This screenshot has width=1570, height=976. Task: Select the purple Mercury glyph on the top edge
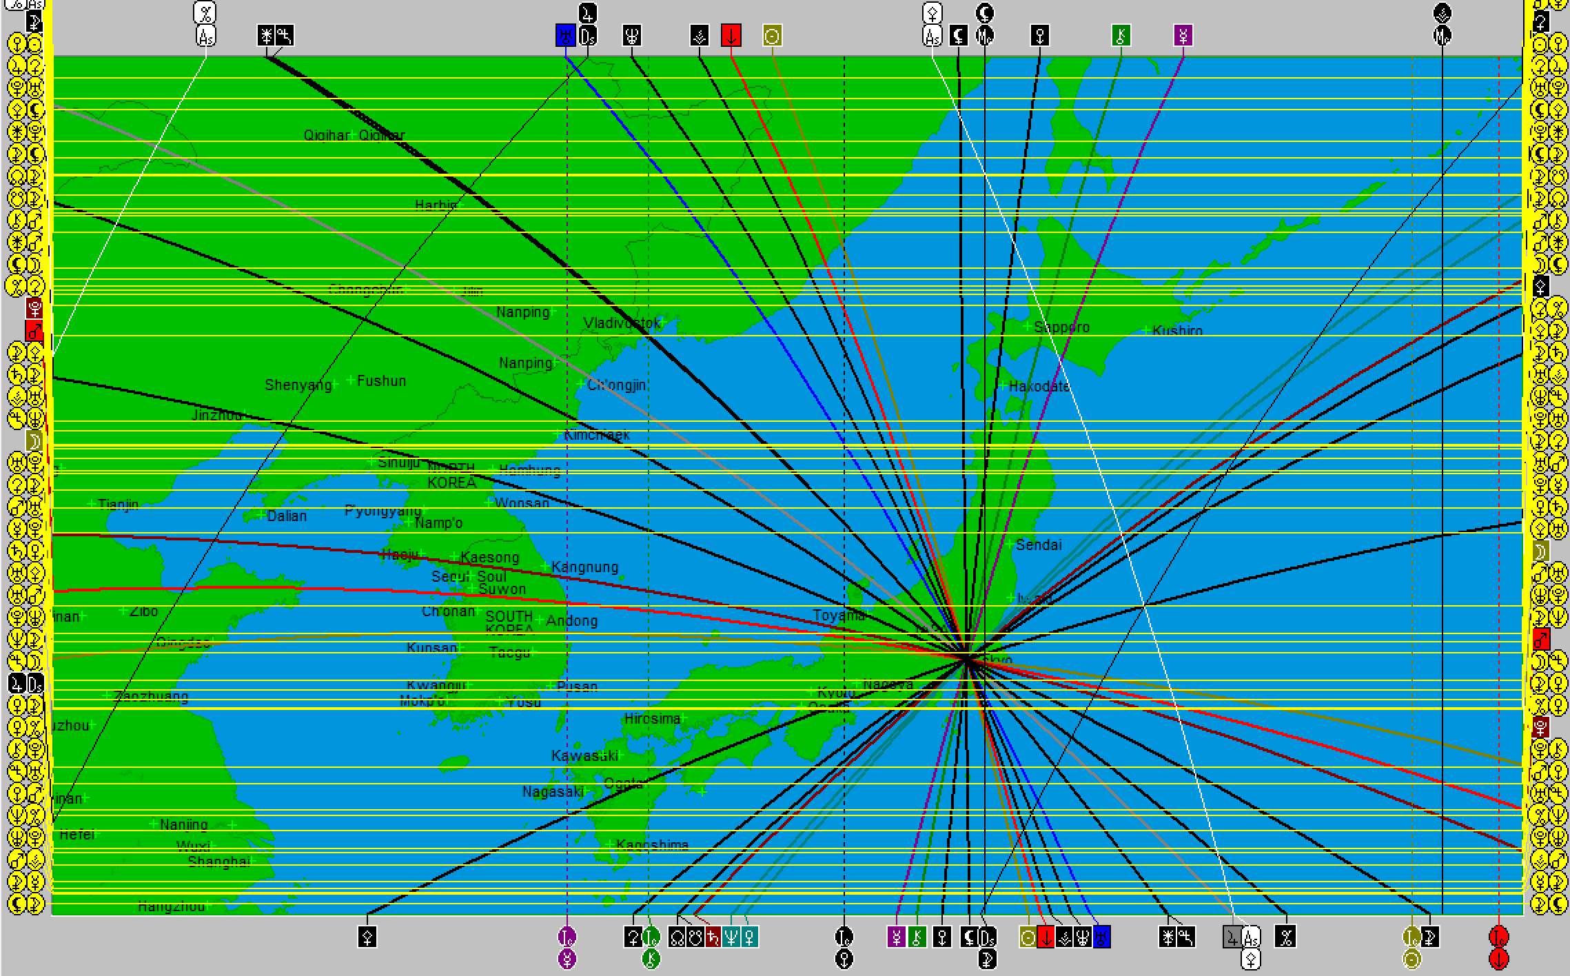coord(1183,36)
